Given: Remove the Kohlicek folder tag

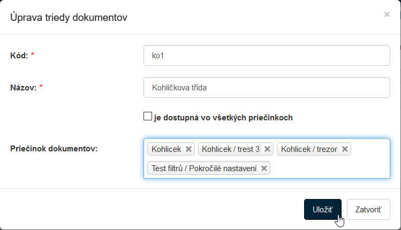Looking at the screenshot, I should point(188,149).
